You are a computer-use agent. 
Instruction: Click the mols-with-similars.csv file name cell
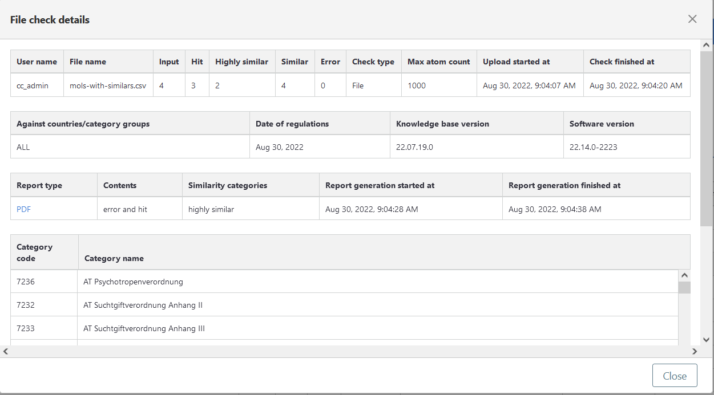point(108,85)
